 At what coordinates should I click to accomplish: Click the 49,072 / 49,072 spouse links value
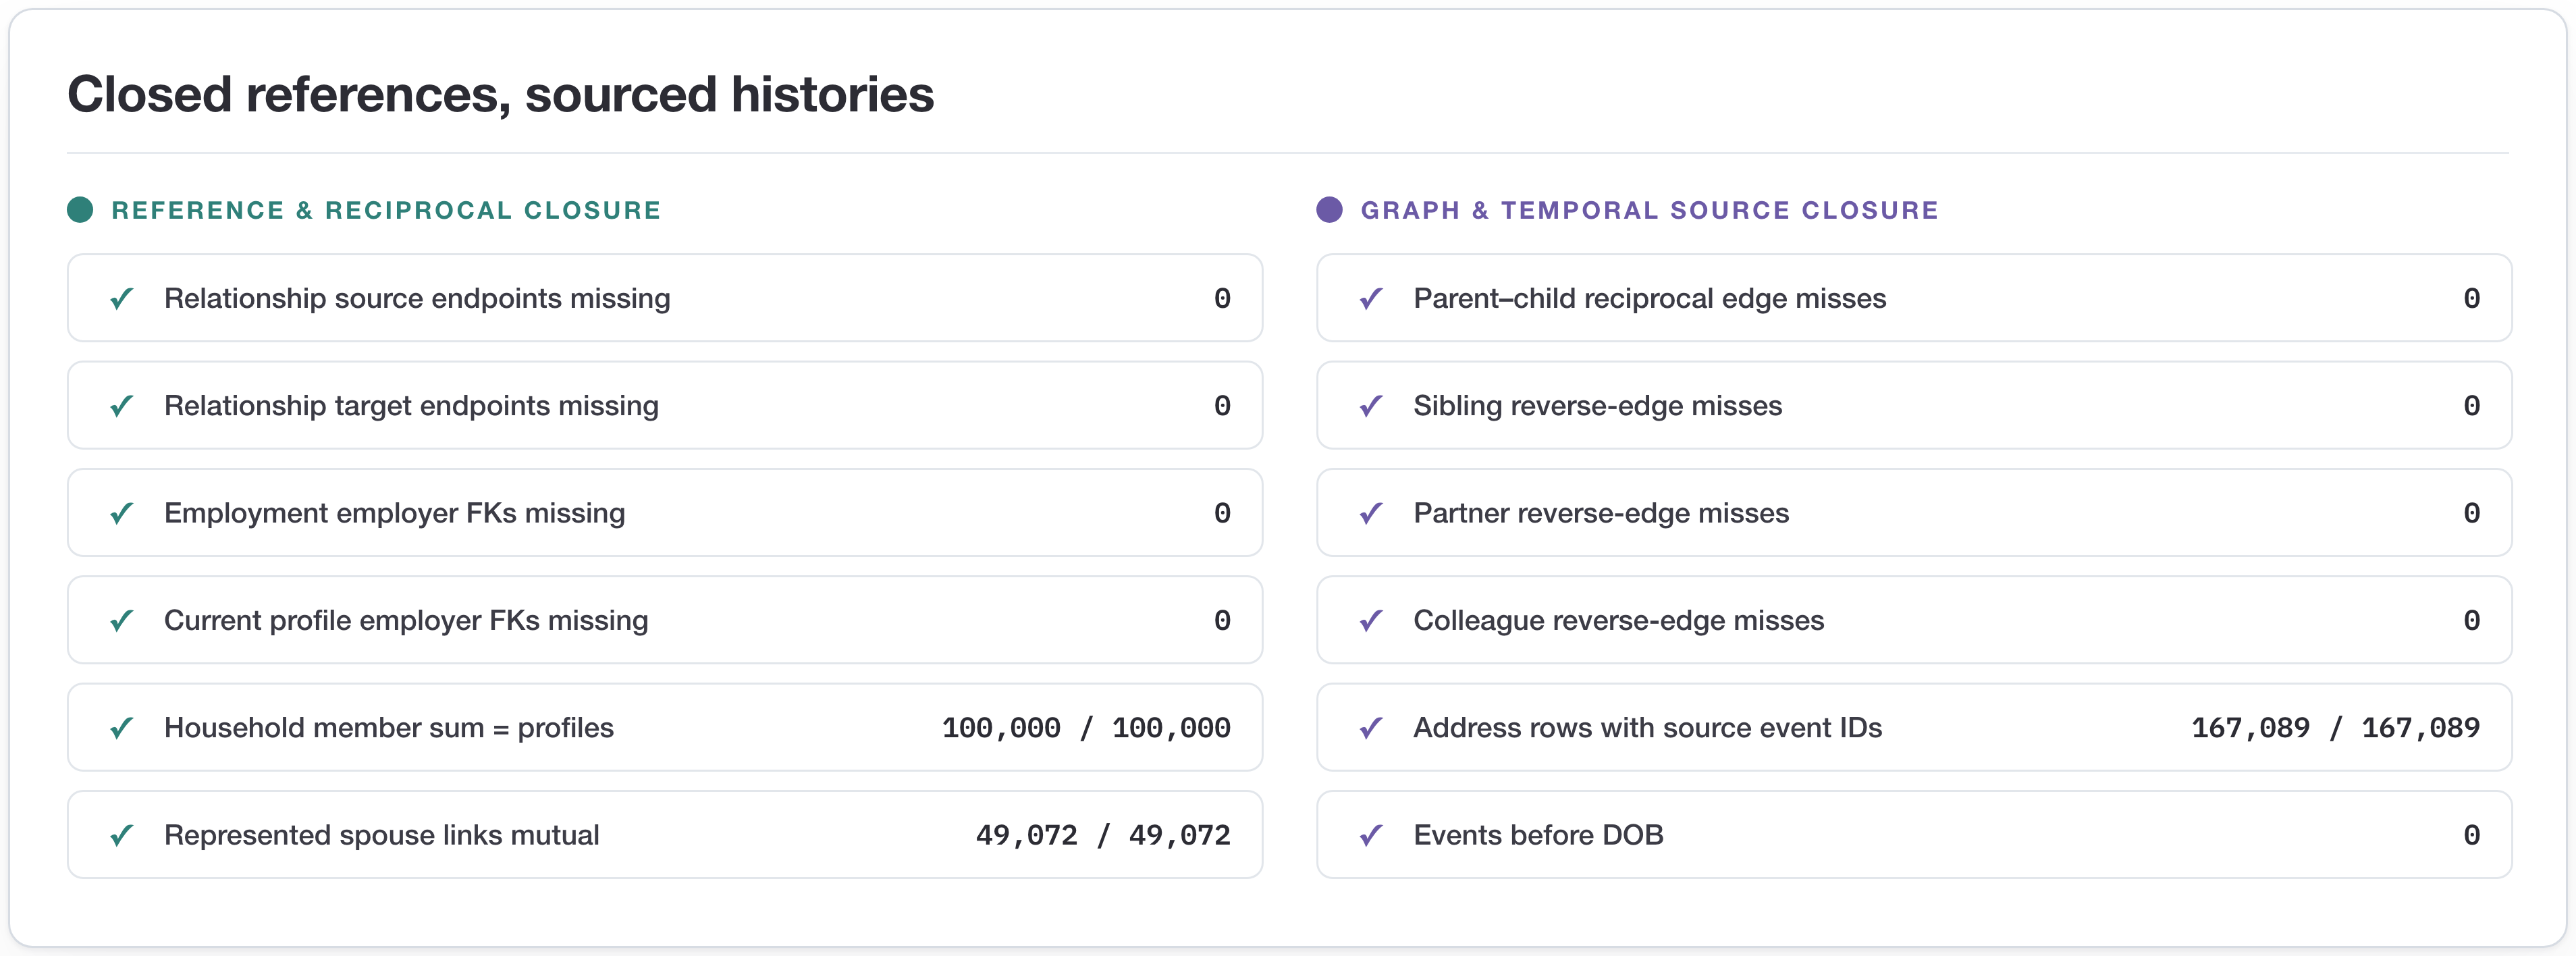click(x=1103, y=835)
